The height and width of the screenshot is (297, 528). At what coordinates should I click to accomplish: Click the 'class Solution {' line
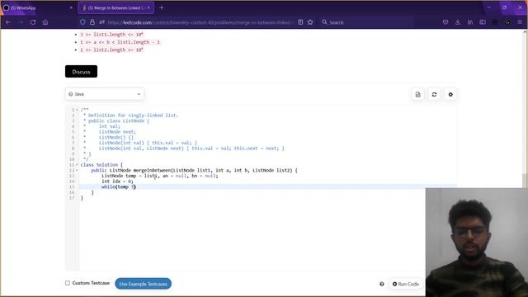pyautogui.click(x=101, y=165)
